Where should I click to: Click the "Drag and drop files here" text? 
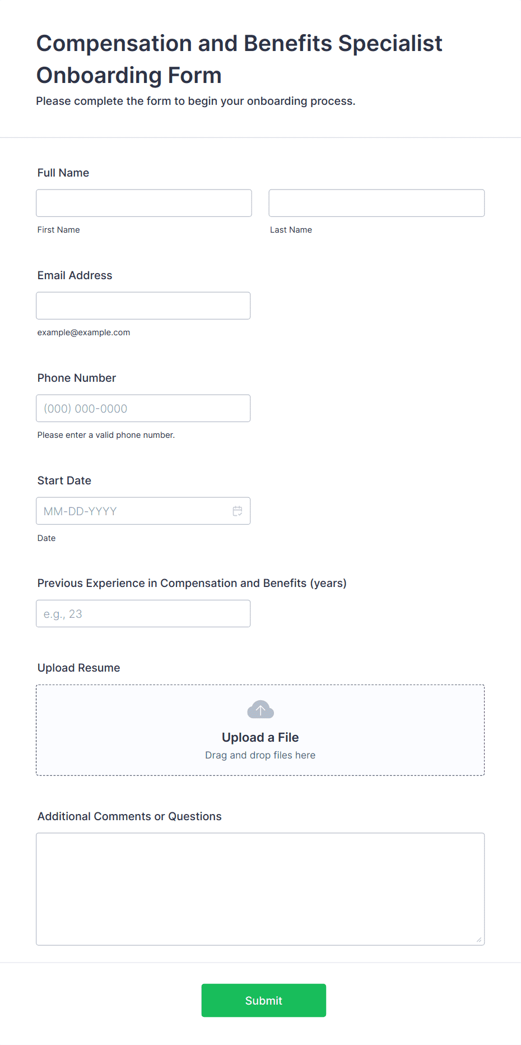tap(260, 755)
